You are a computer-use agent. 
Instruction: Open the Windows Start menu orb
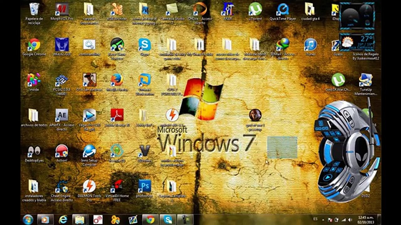(28, 220)
